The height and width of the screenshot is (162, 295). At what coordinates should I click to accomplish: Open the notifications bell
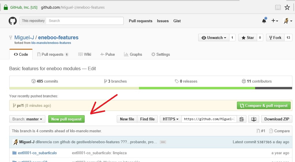(x=264, y=21)
